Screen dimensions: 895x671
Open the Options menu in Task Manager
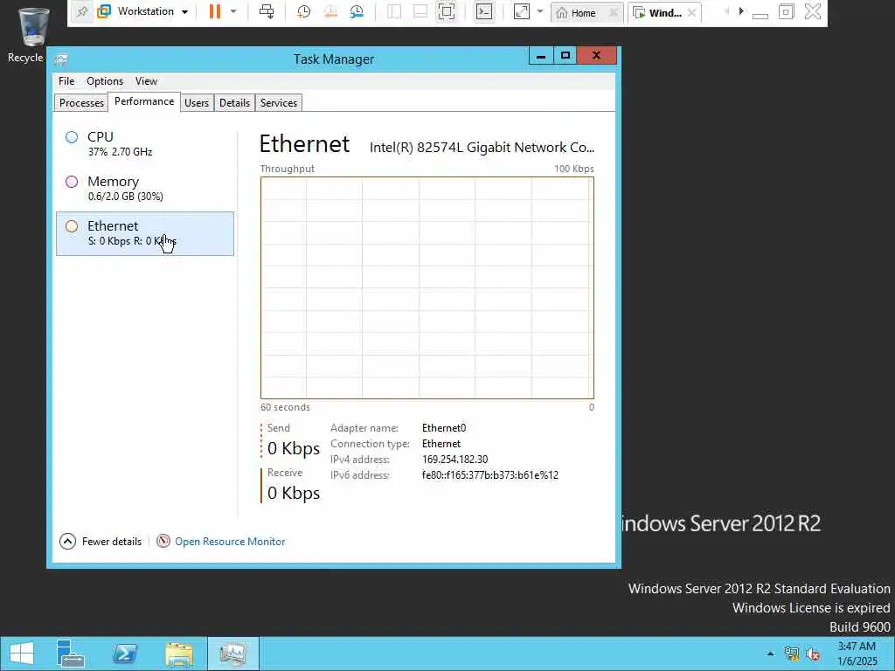105,81
